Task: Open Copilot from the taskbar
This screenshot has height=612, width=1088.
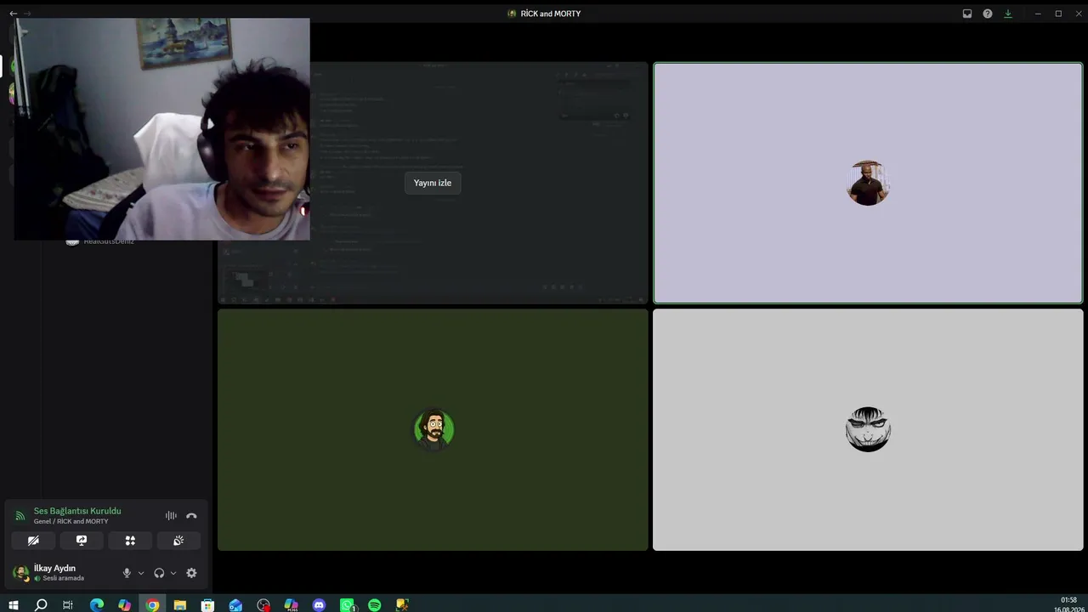Action: [125, 605]
